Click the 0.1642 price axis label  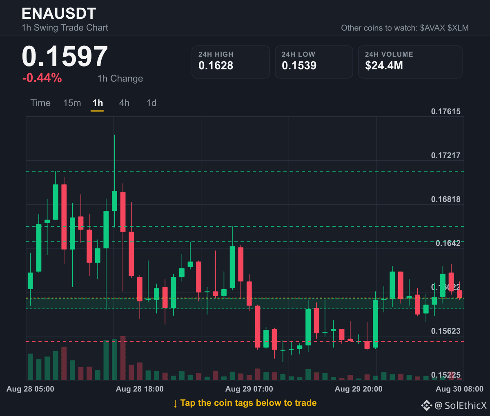448,243
